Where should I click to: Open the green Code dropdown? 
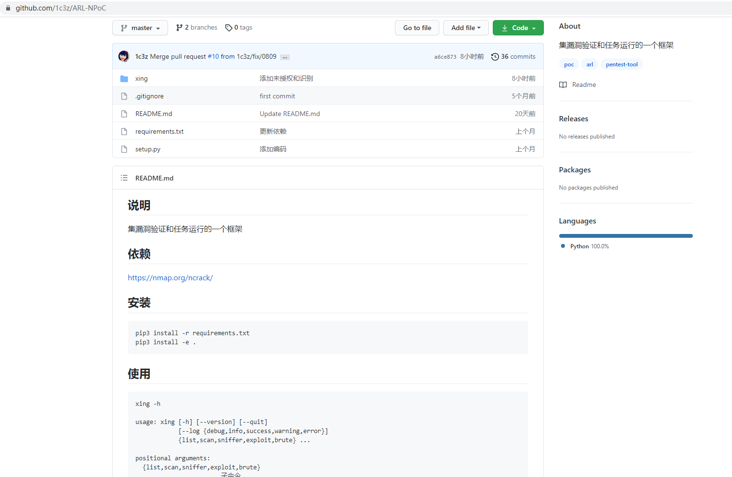click(x=518, y=28)
